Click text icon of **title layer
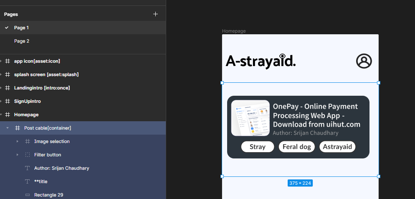The width and height of the screenshot is (415, 199). pos(27,181)
